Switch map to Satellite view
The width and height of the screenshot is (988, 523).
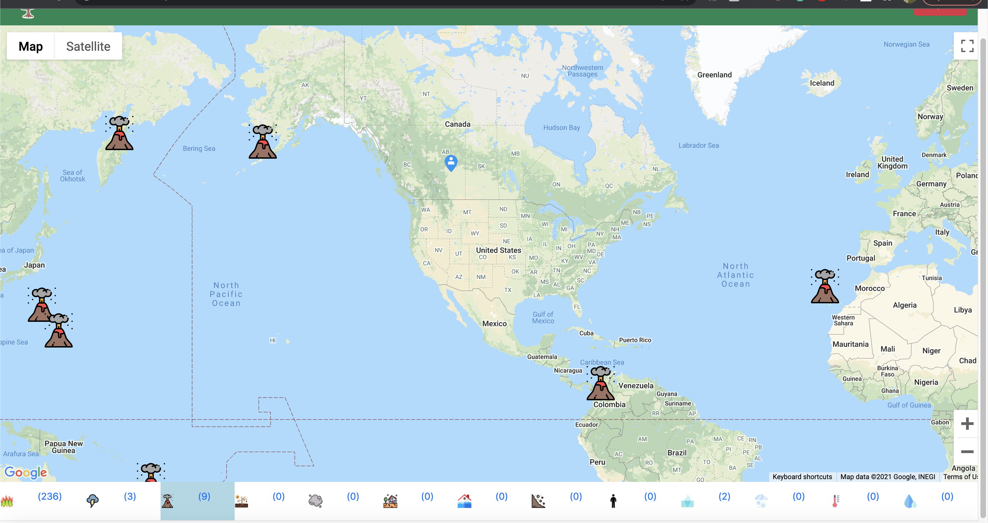tap(88, 46)
